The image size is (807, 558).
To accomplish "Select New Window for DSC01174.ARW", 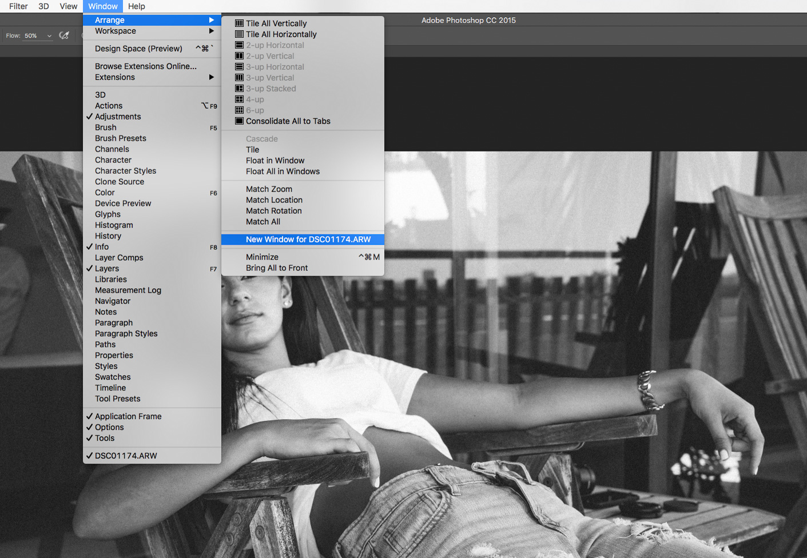I will (303, 239).
